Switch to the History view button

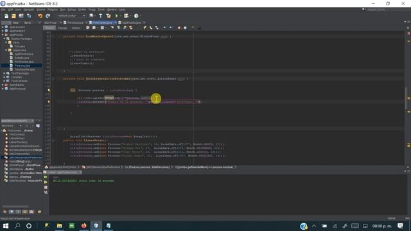(76, 28)
